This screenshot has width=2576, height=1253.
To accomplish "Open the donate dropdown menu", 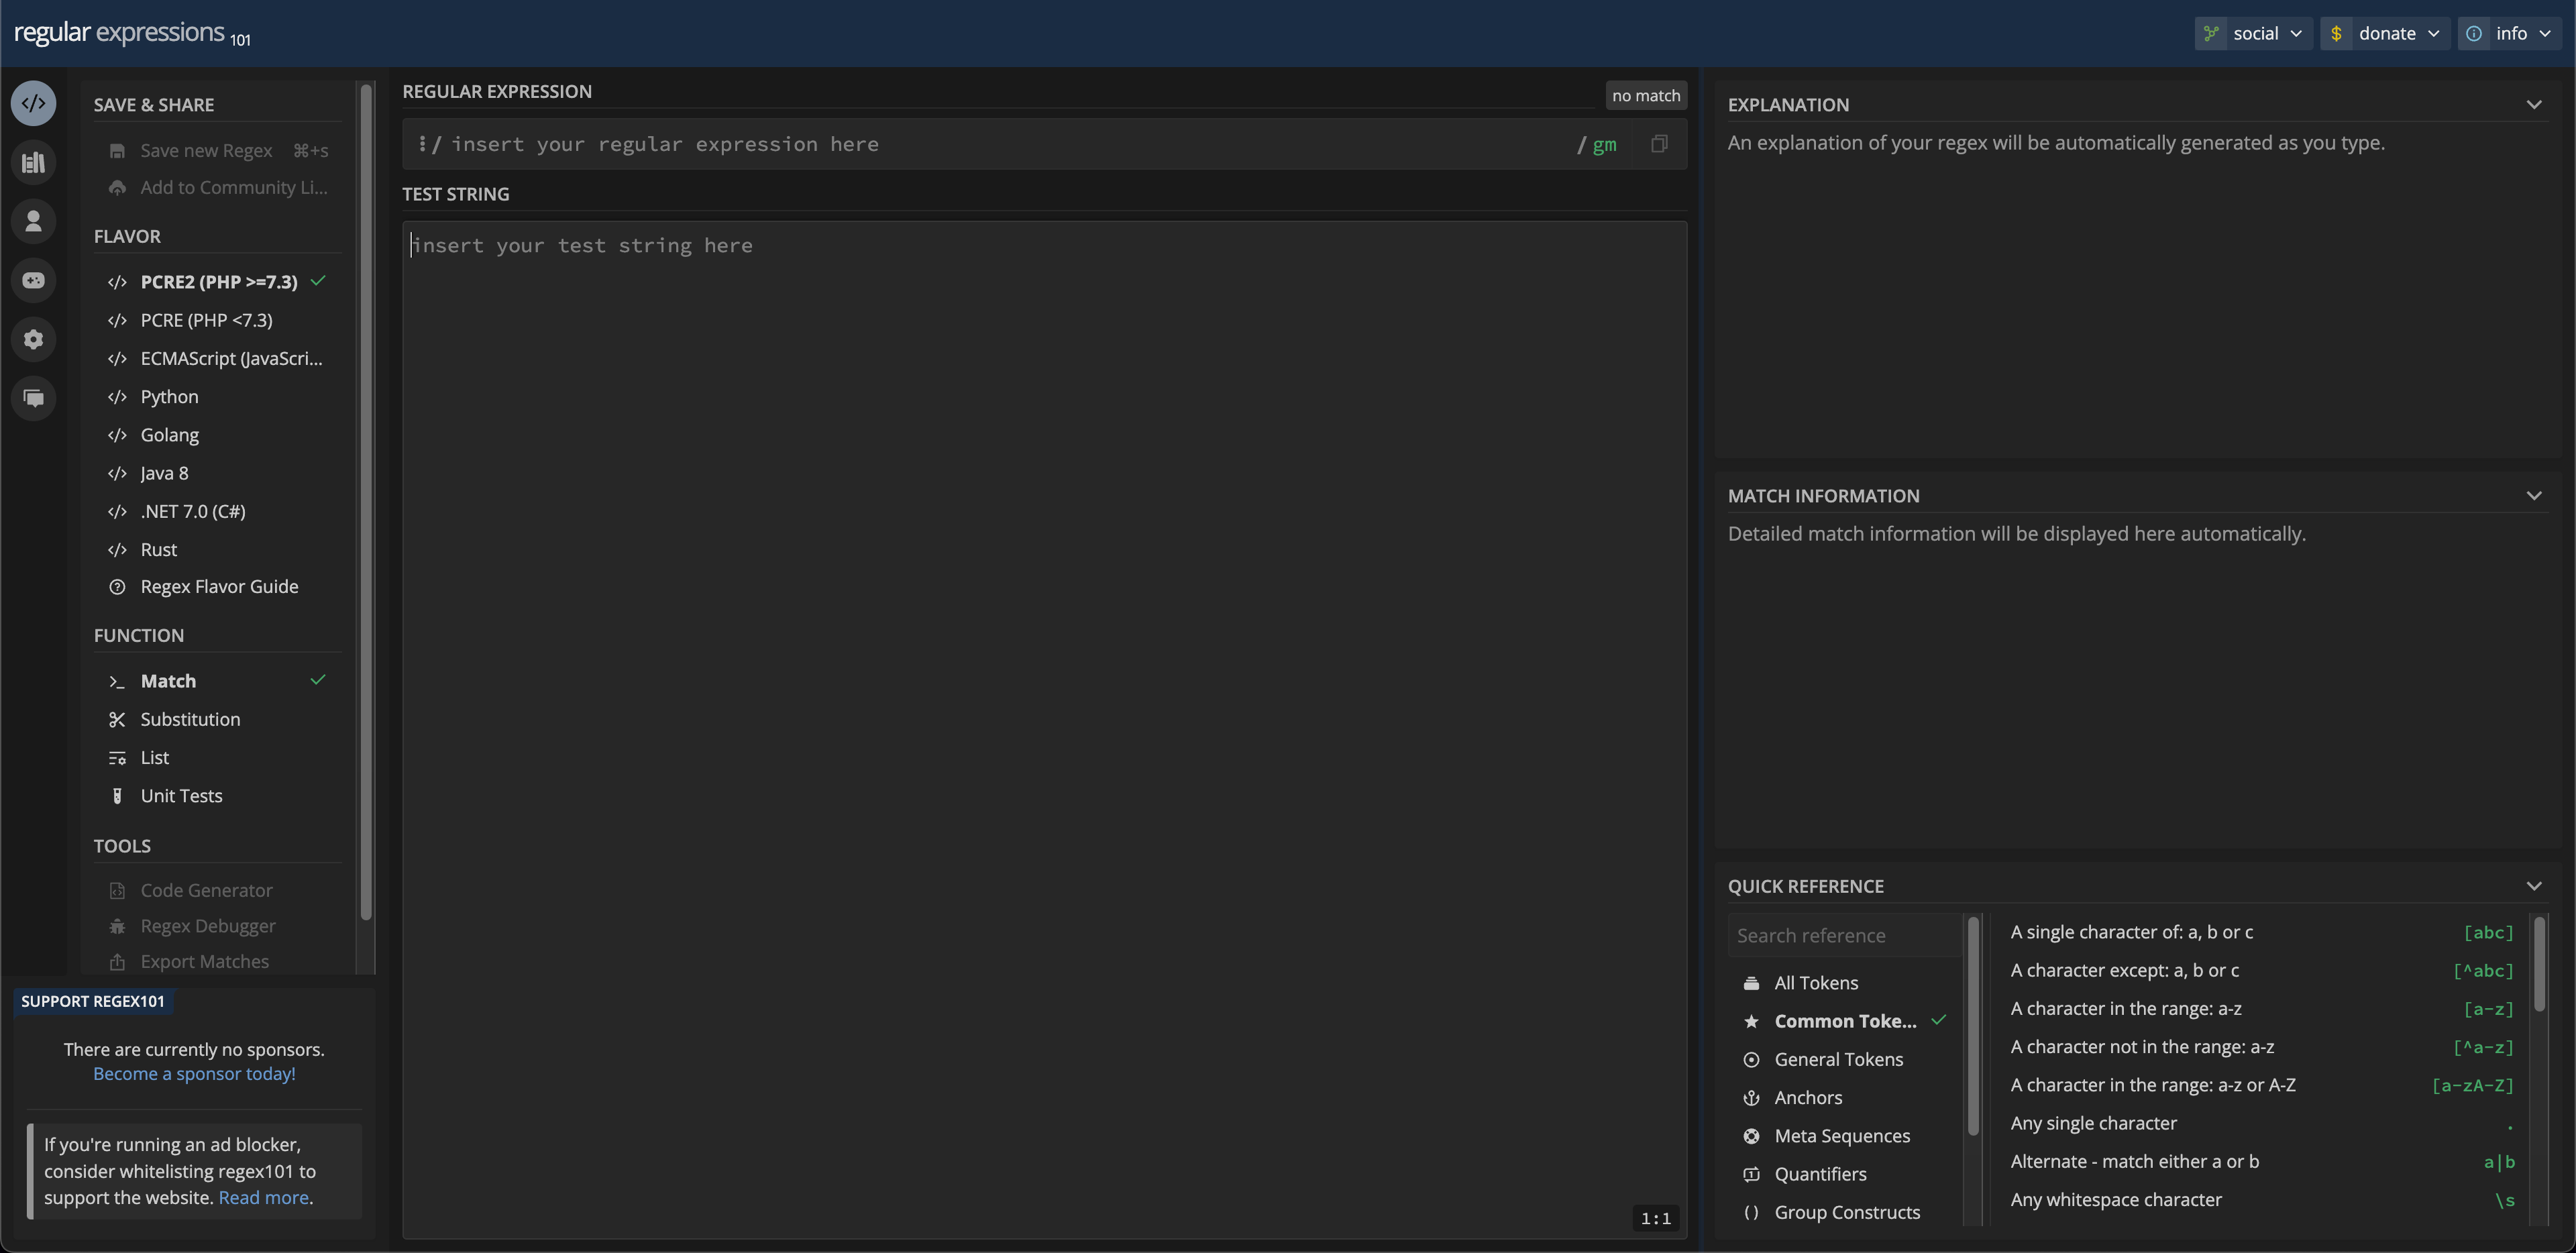I will pos(2385,33).
